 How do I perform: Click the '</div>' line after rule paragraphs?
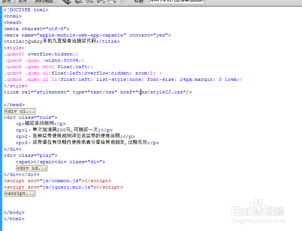13,149
